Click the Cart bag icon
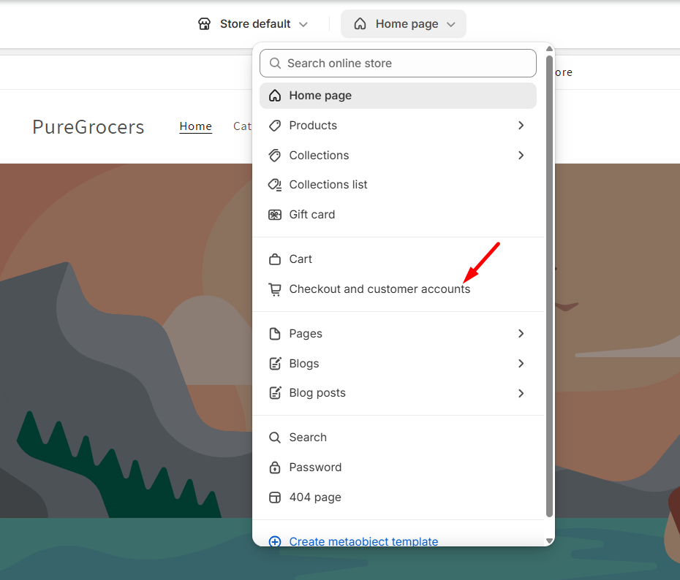This screenshot has height=580, width=680. (275, 259)
